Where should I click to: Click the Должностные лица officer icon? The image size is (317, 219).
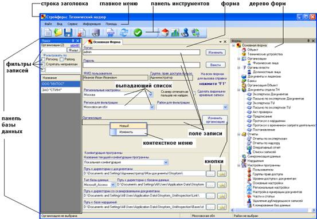click(249, 72)
